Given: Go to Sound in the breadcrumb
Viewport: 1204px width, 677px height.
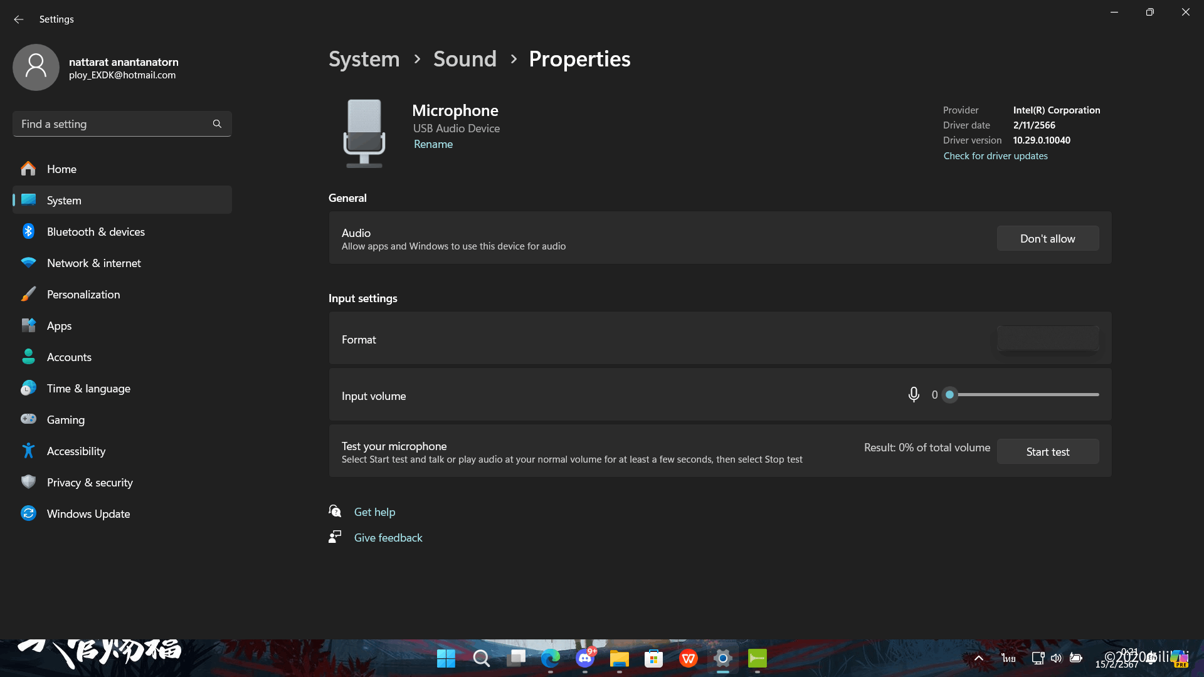Looking at the screenshot, I should pyautogui.click(x=465, y=59).
